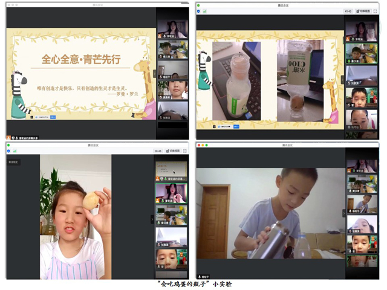This screenshot has height=290, width=387.
Task: Collapse participant panel in the top-right window
Action: click(342, 79)
